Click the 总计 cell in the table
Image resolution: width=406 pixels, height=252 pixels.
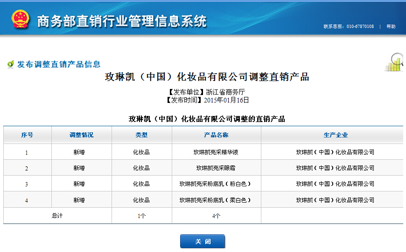click(57, 216)
